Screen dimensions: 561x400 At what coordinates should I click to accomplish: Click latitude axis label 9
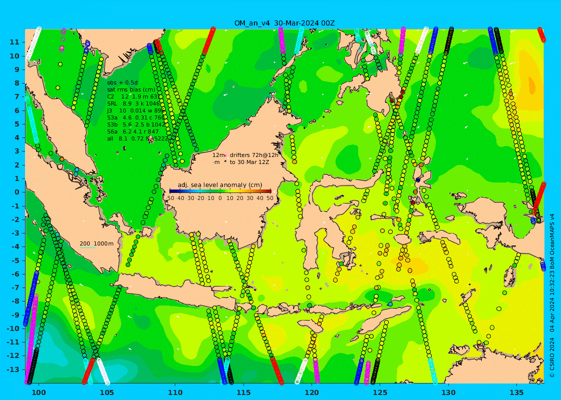point(17,69)
